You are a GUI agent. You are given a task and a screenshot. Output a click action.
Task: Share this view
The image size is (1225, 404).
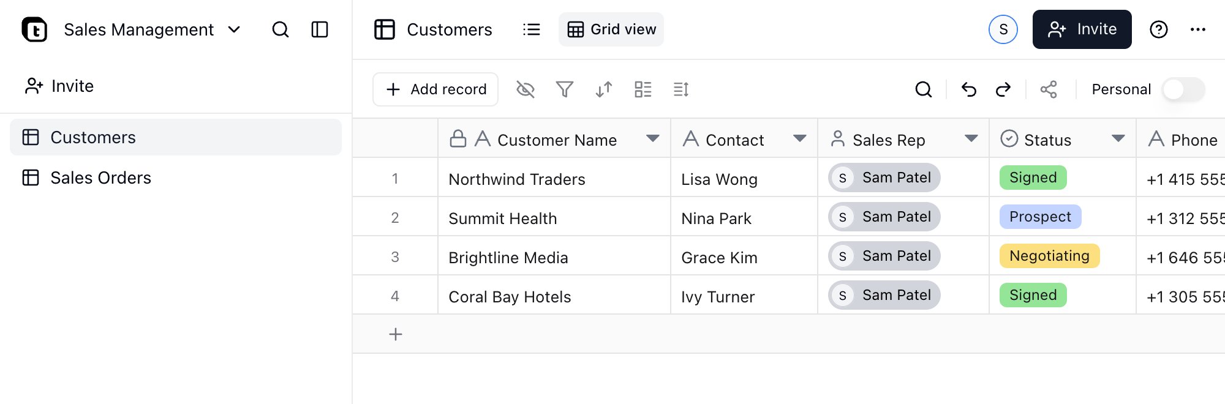1049,89
